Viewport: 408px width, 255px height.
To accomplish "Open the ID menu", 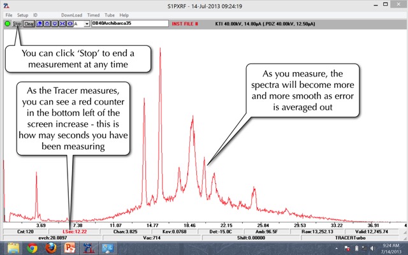I will pyautogui.click(x=36, y=15).
